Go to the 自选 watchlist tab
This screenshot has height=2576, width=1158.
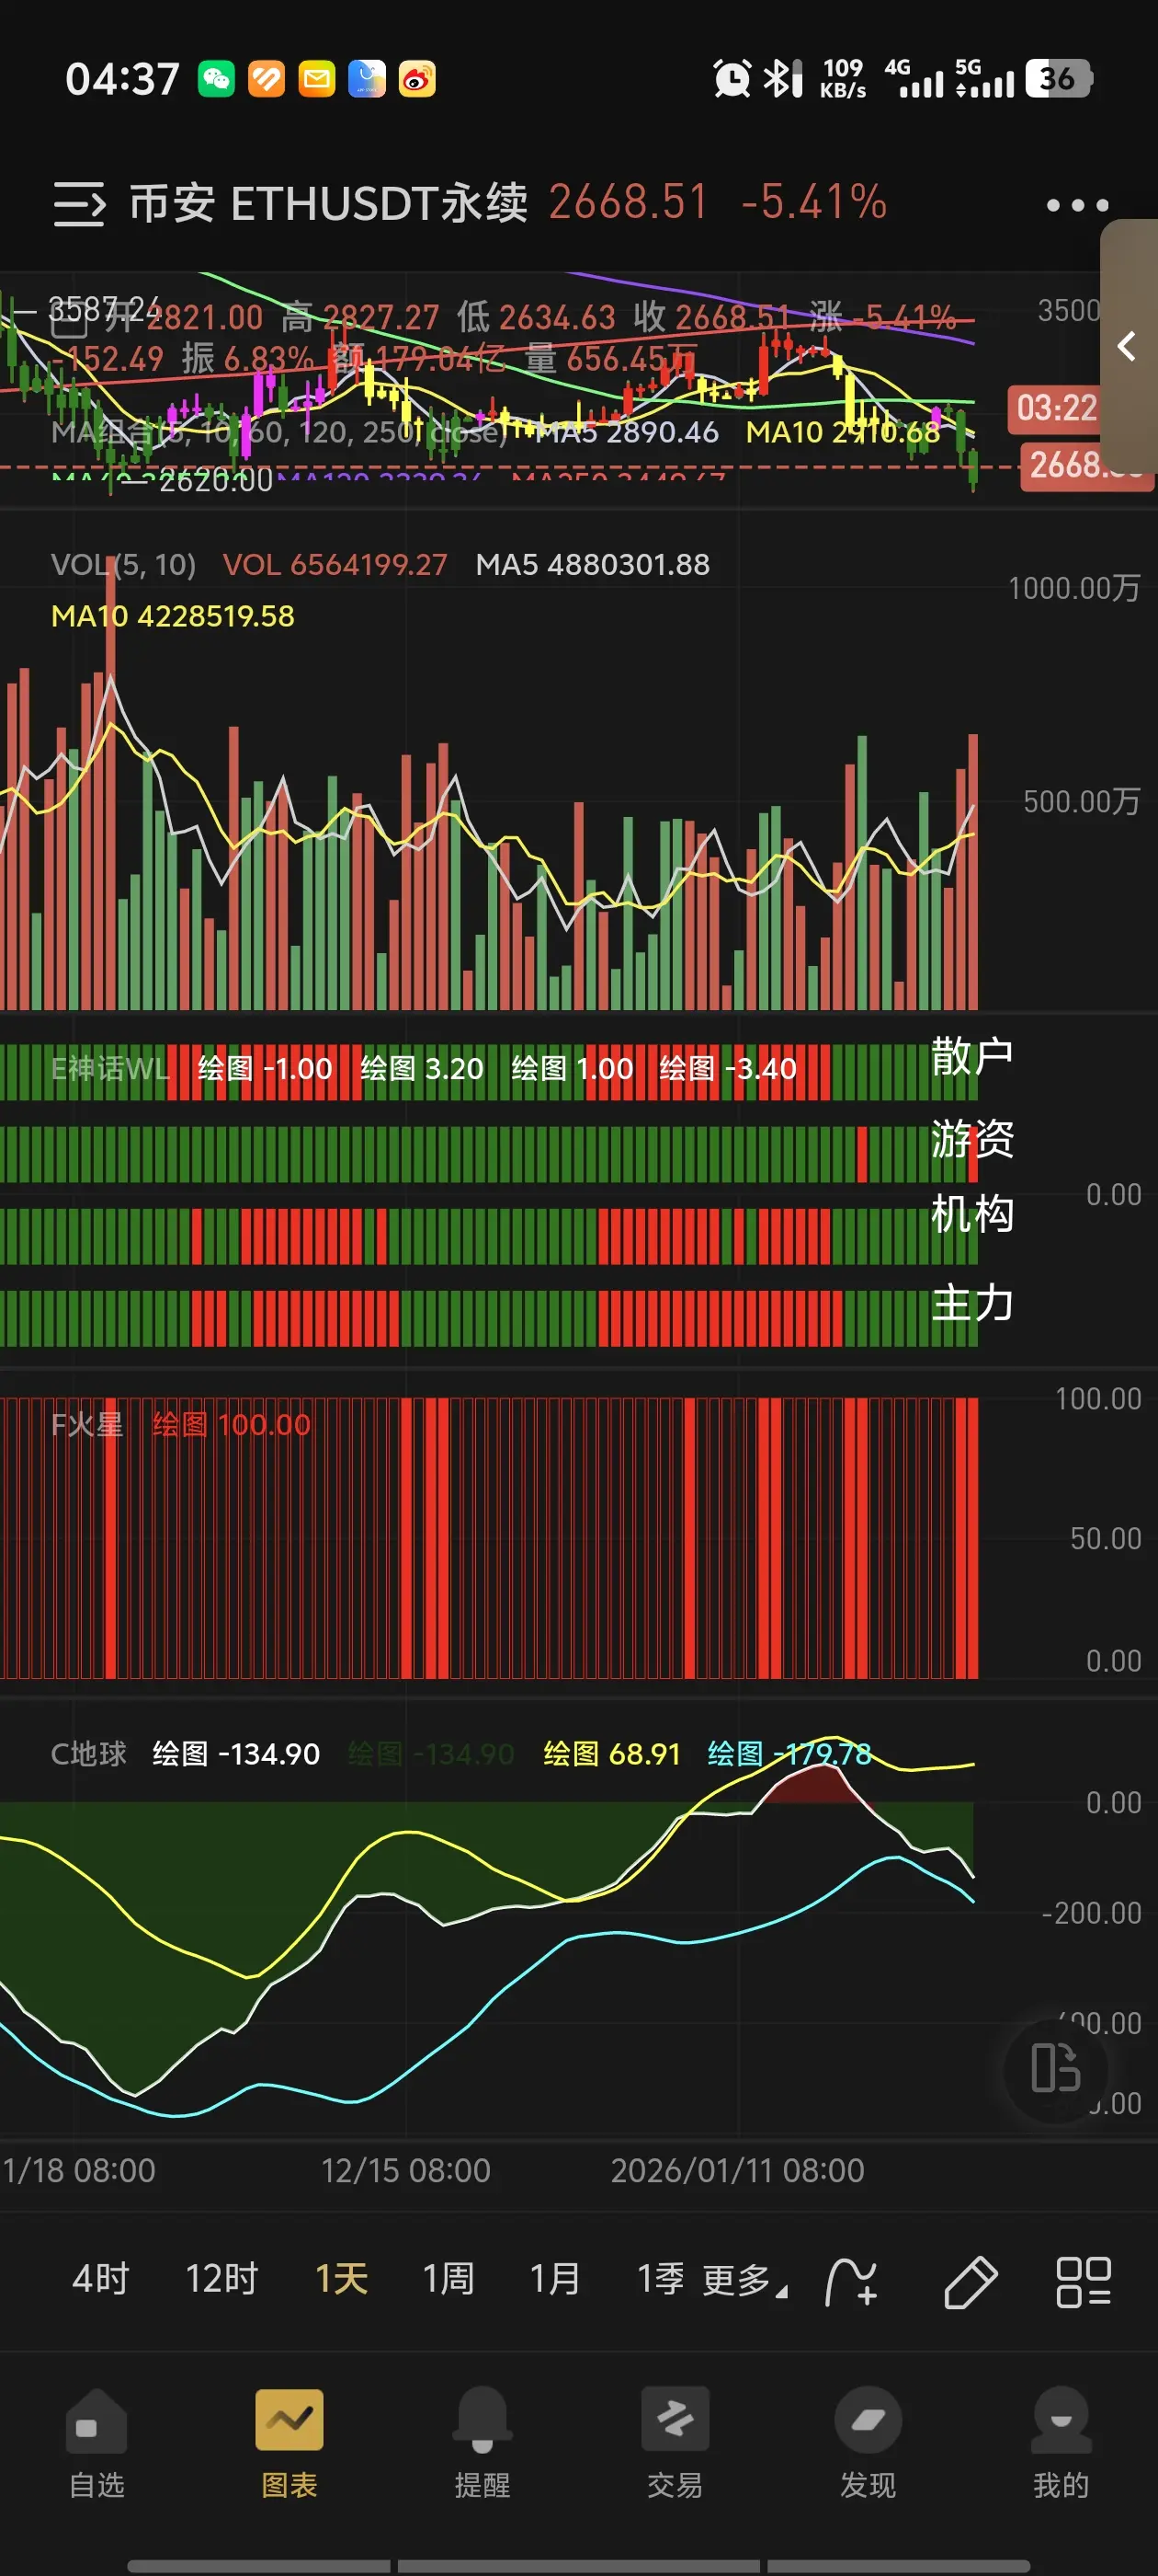(96, 2443)
